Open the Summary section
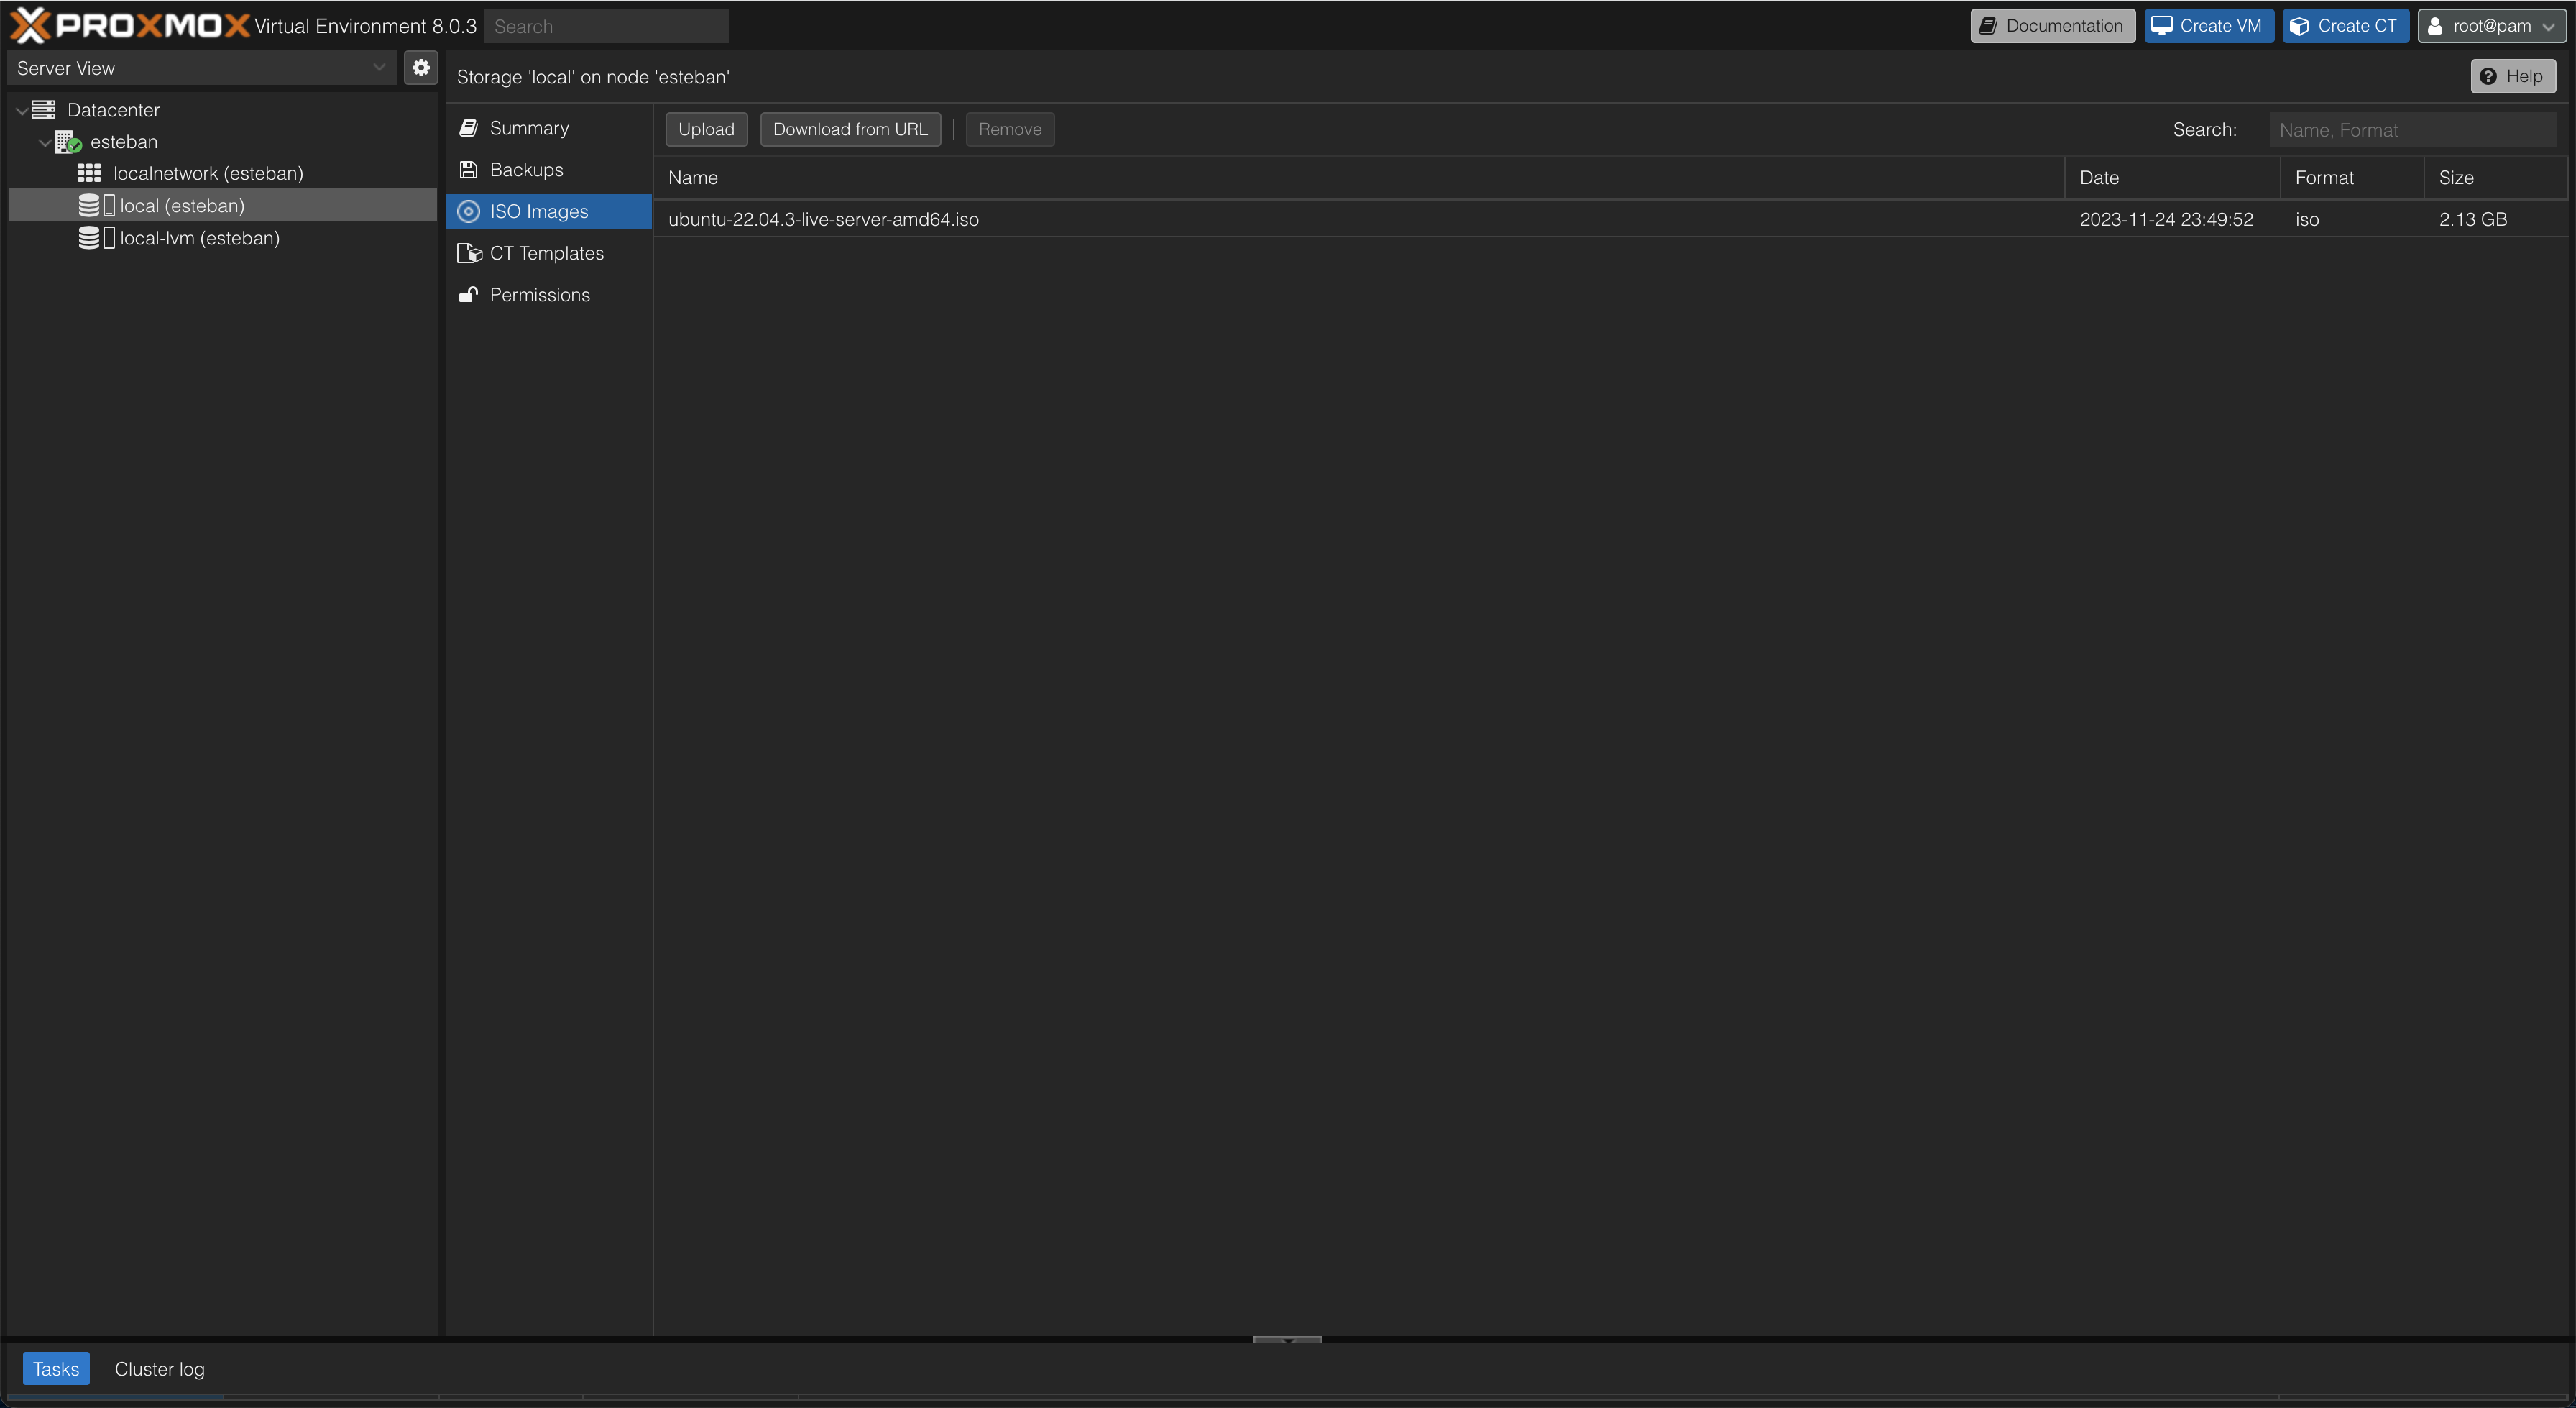The width and height of the screenshot is (2576, 1408). [549, 128]
